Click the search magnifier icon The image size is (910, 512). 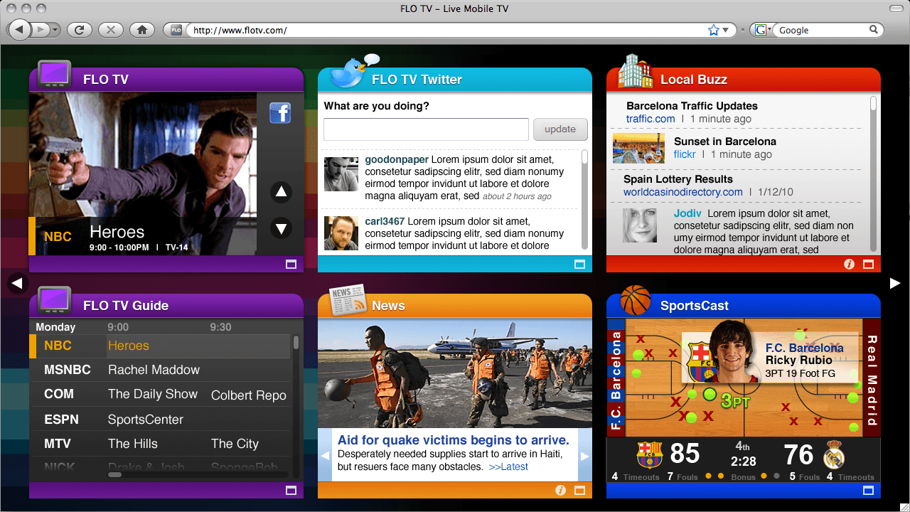tap(874, 30)
